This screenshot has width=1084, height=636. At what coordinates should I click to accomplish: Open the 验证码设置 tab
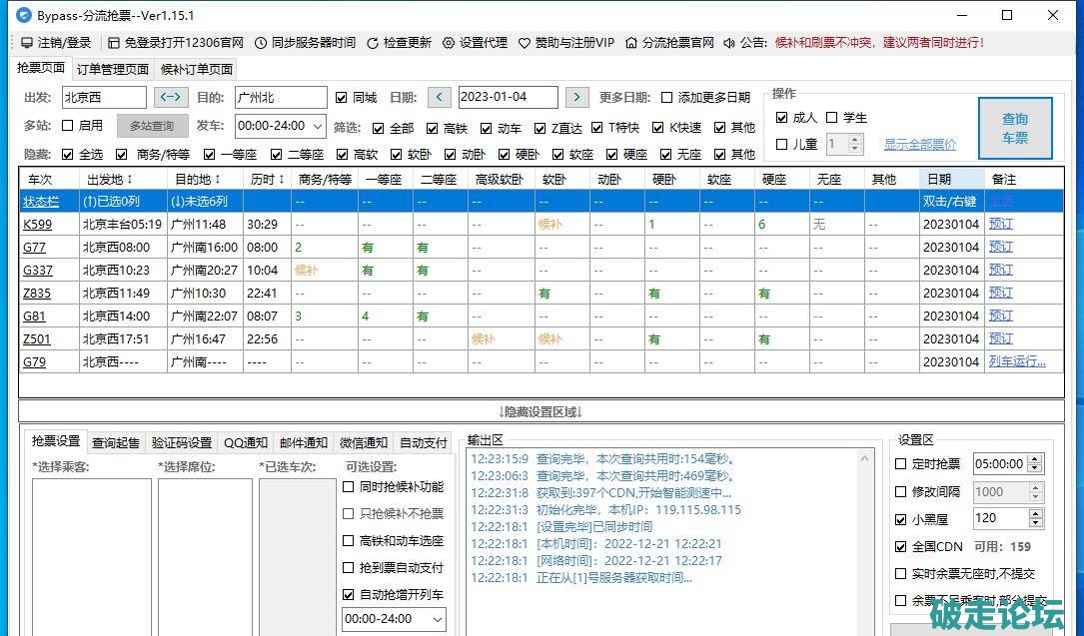(x=181, y=442)
